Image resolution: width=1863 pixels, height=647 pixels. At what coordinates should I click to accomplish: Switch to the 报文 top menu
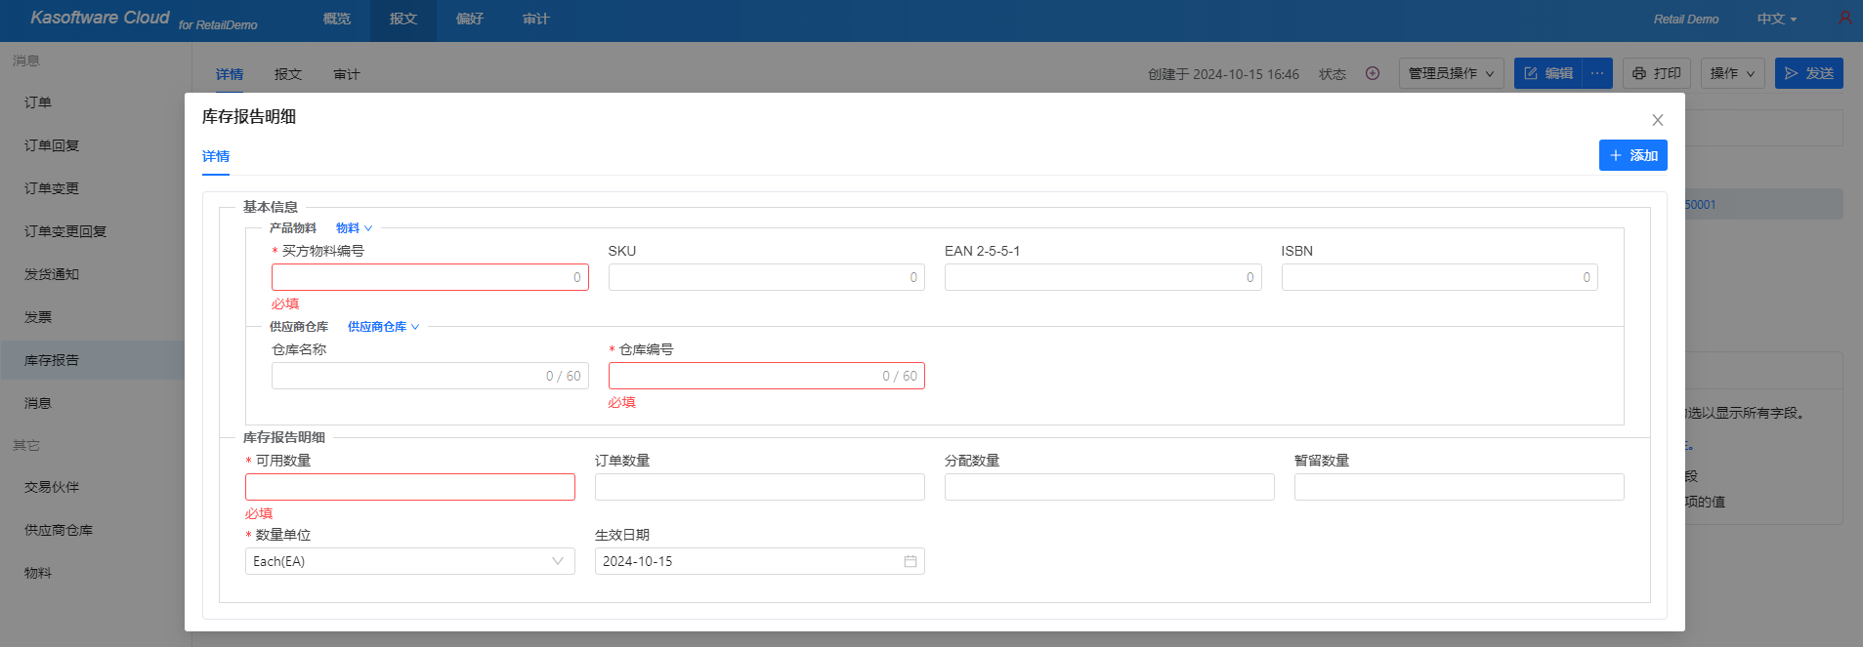tap(402, 19)
